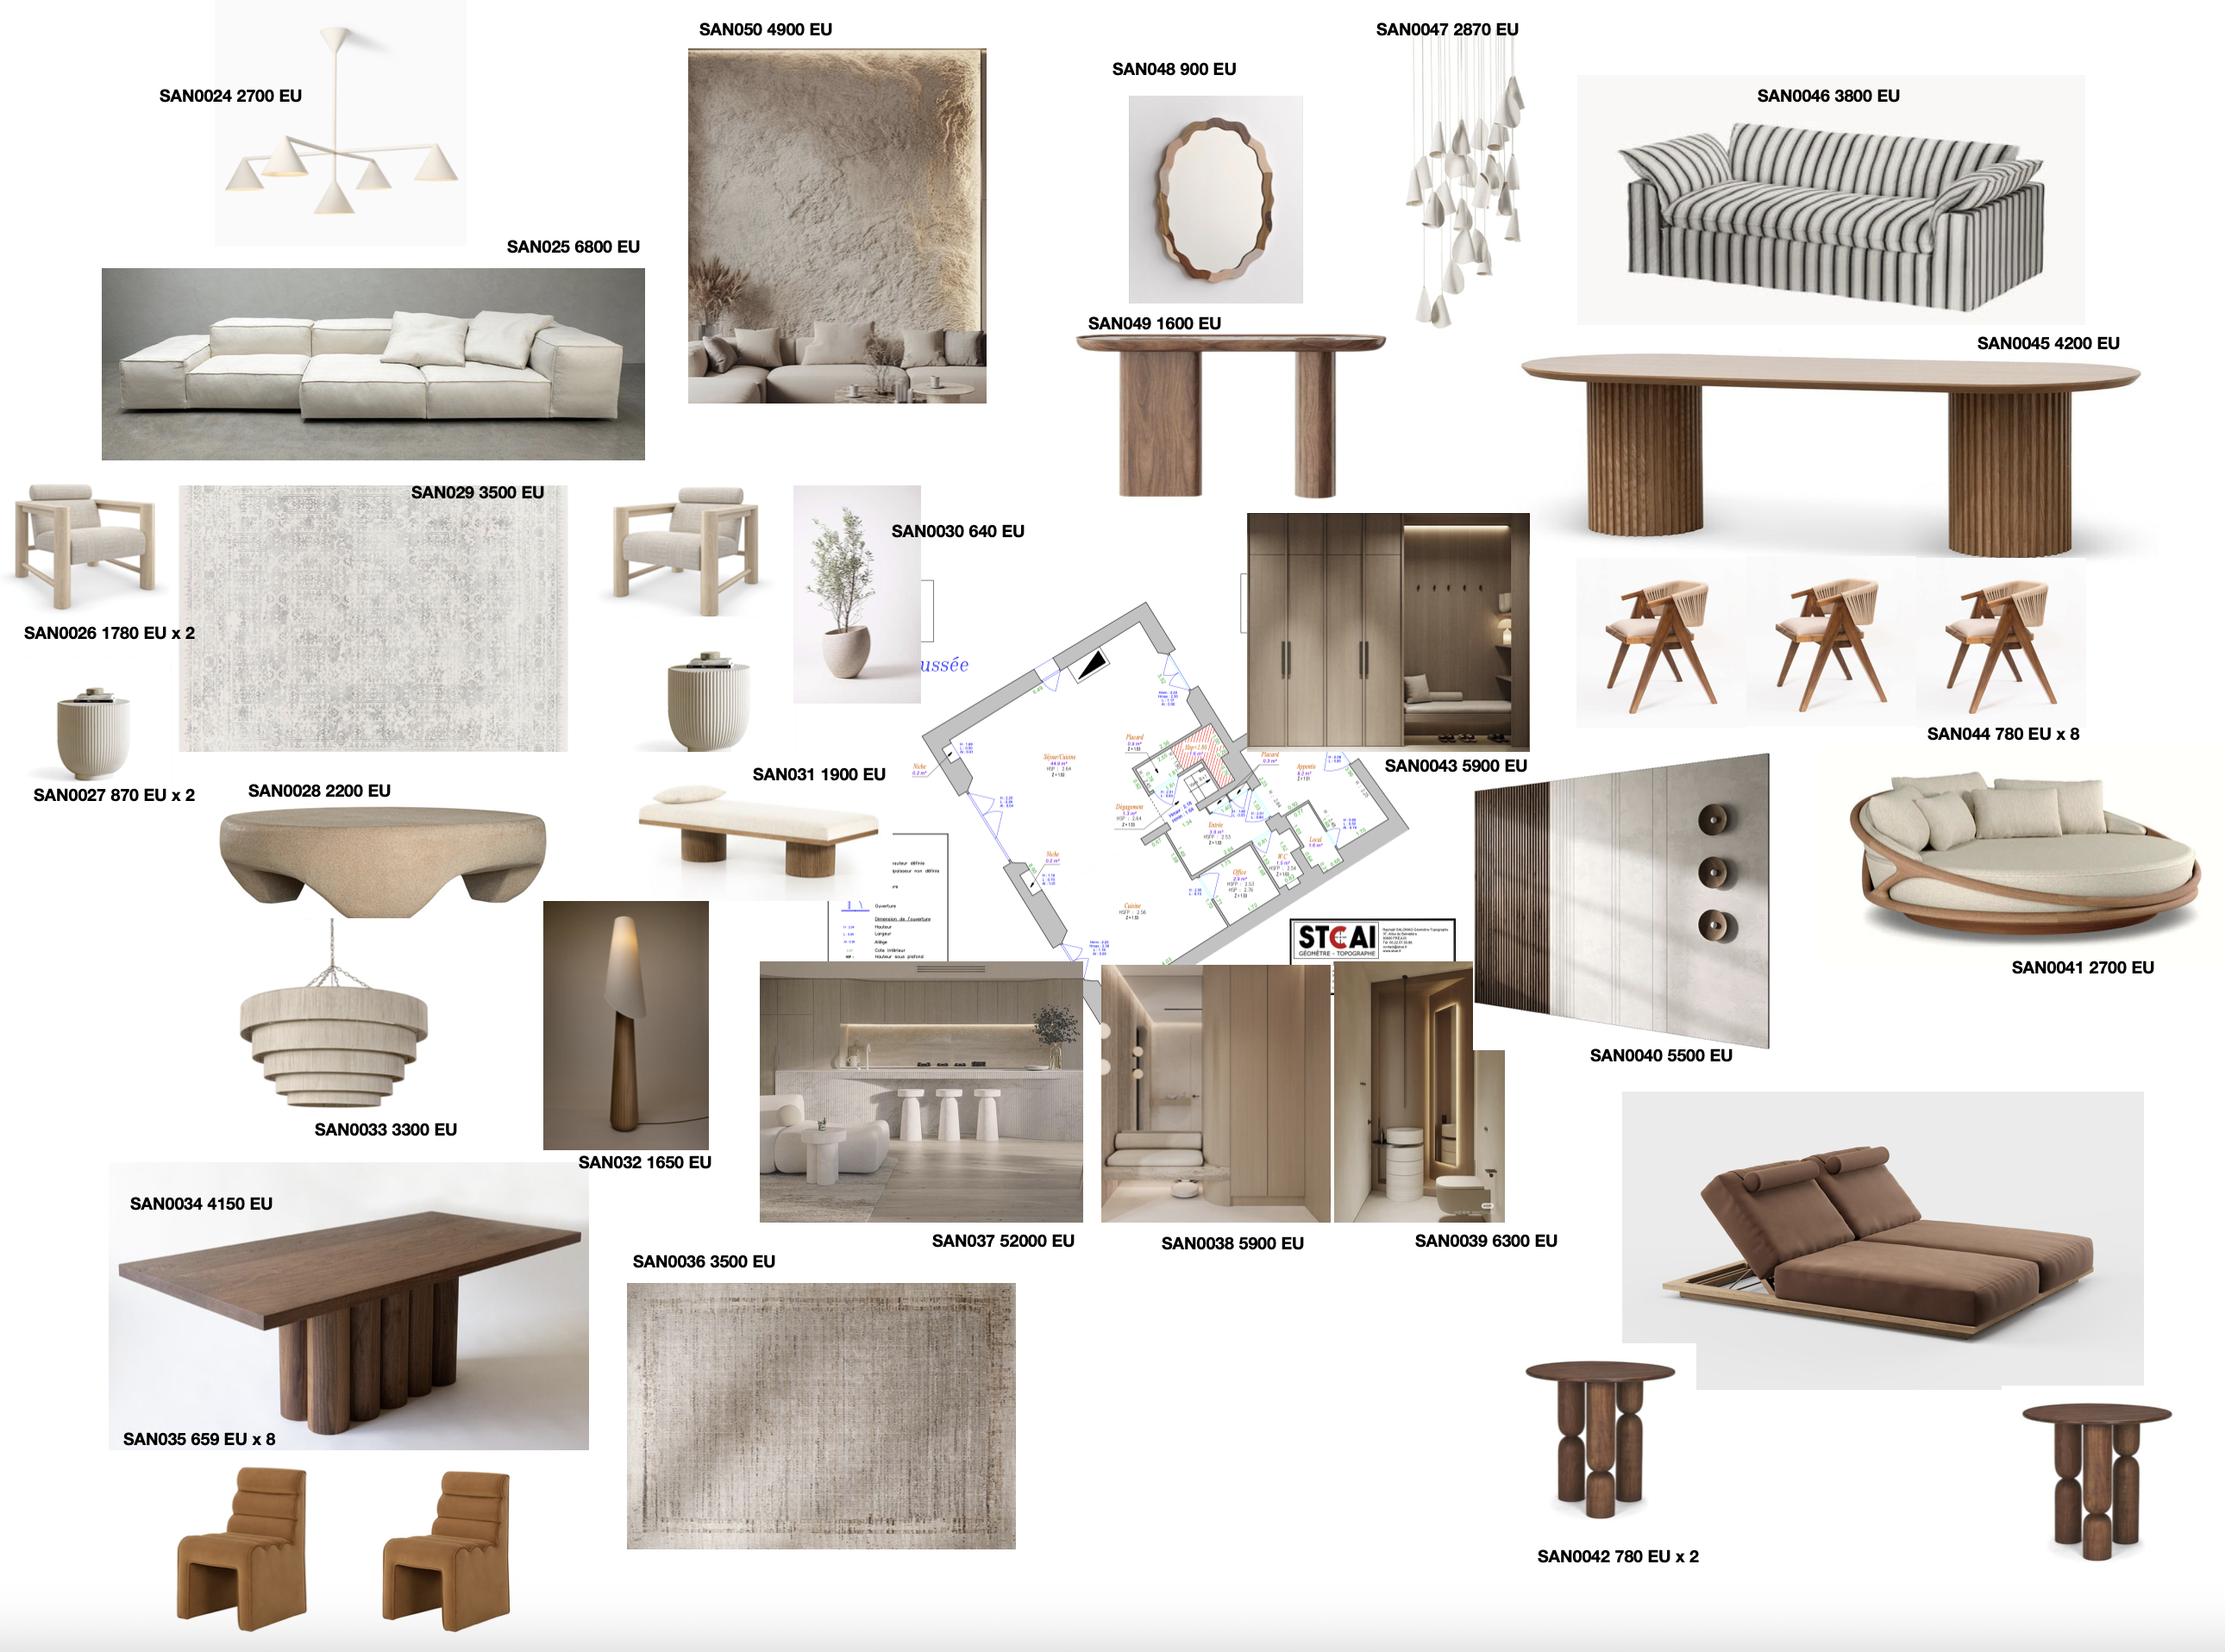Click the wavy wood-framed mirror
This screenshot has height=1652, width=2225.
point(1214,199)
